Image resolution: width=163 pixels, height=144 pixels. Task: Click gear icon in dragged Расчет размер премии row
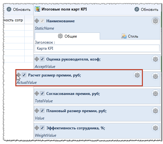137,75
